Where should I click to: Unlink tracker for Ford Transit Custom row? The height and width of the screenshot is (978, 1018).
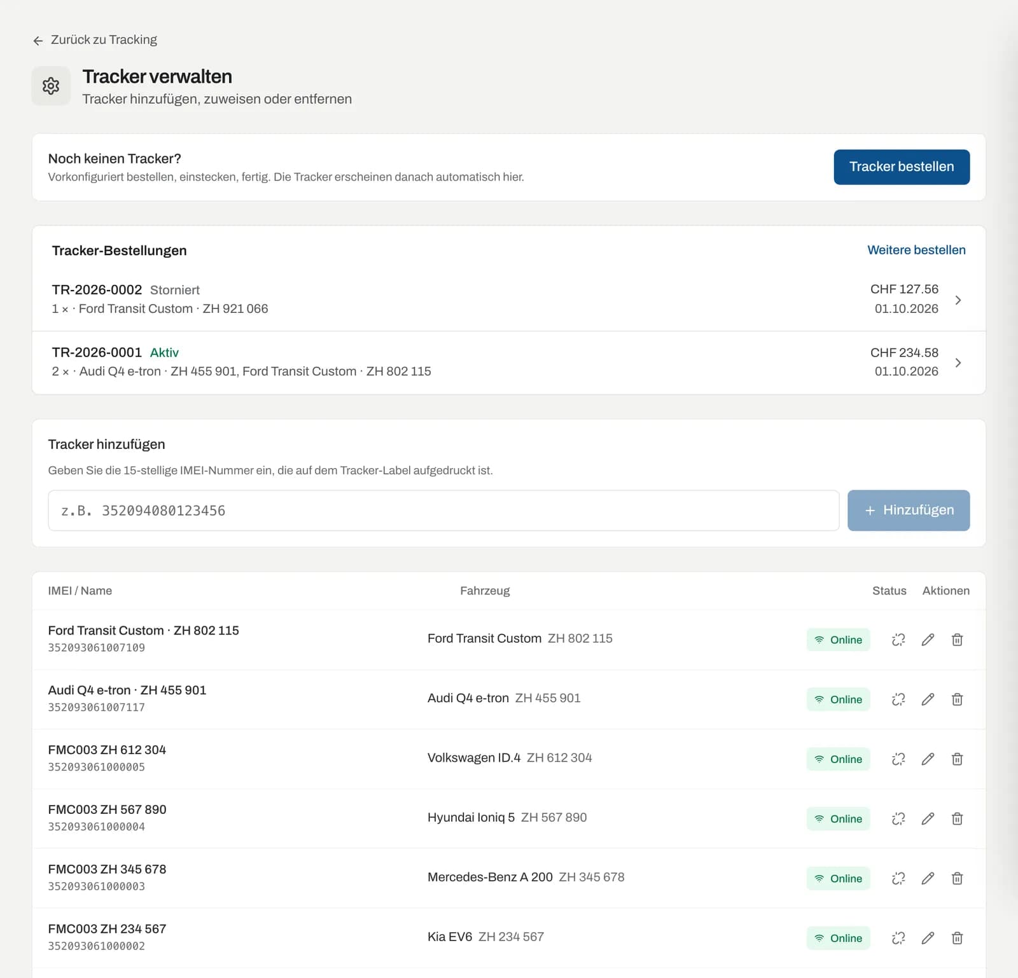tap(898, 640)
